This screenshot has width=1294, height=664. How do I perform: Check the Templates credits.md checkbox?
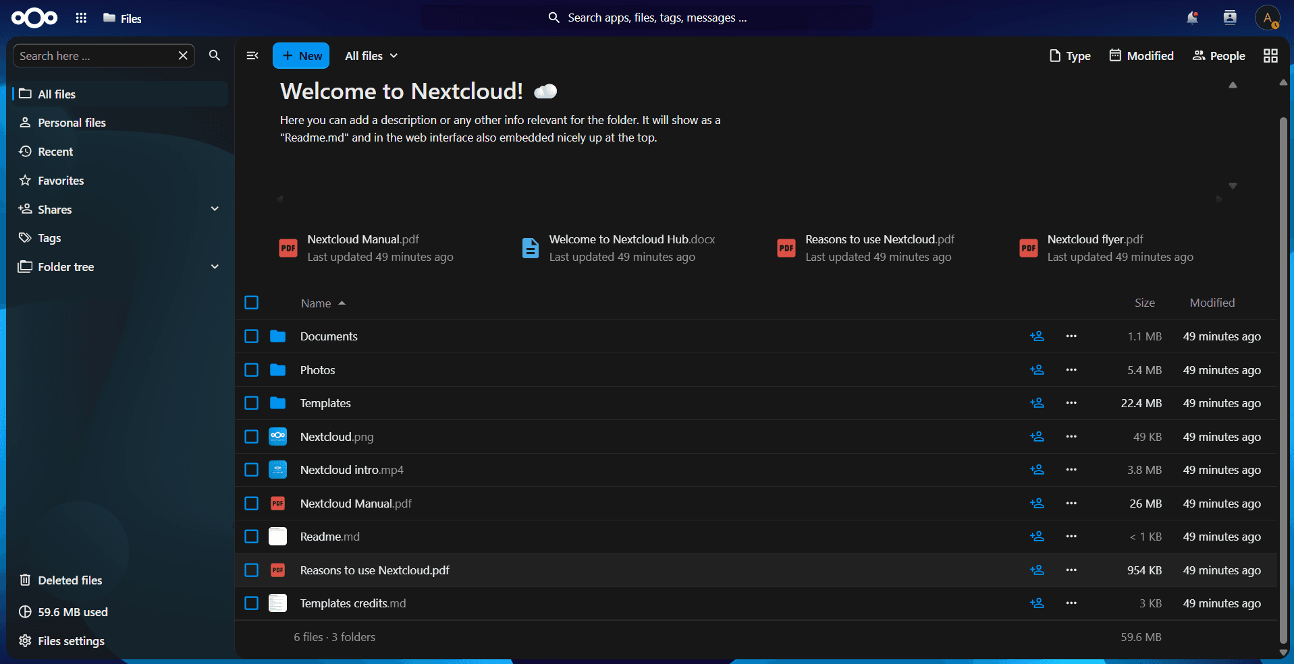tap(252, 603)
